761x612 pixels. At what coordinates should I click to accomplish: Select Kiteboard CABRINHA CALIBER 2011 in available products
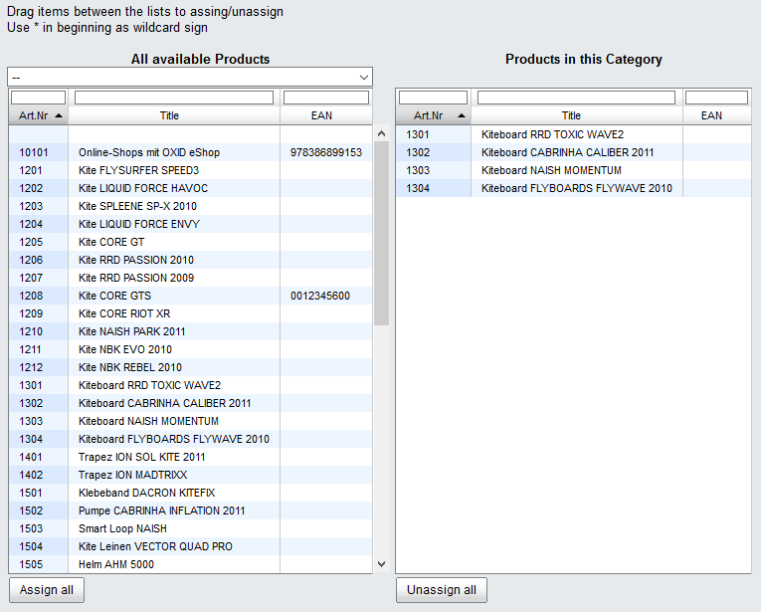(190, 404)
